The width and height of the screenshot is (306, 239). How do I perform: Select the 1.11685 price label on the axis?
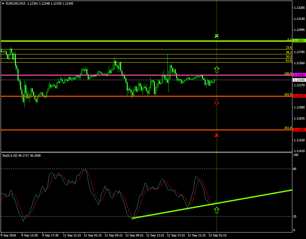click(299, 130)
